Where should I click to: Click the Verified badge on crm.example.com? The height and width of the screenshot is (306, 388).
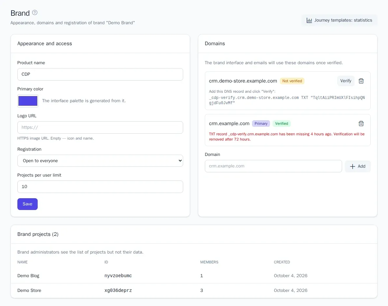(x=281, y=124)
